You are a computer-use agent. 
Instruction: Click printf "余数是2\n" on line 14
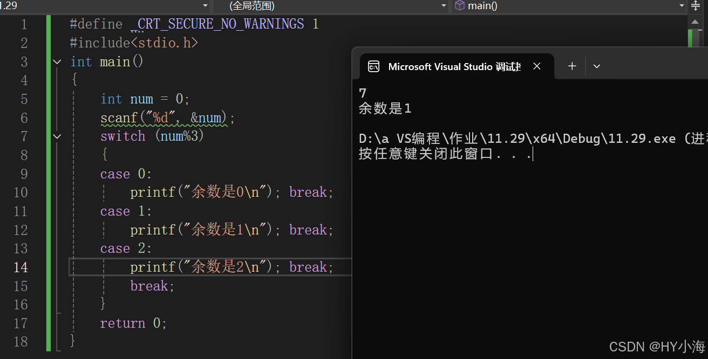[206, 267]
